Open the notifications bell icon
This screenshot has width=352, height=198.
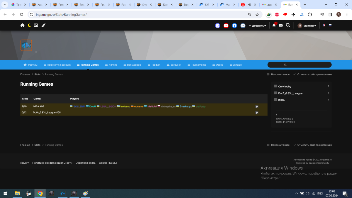tap(274, 26)
